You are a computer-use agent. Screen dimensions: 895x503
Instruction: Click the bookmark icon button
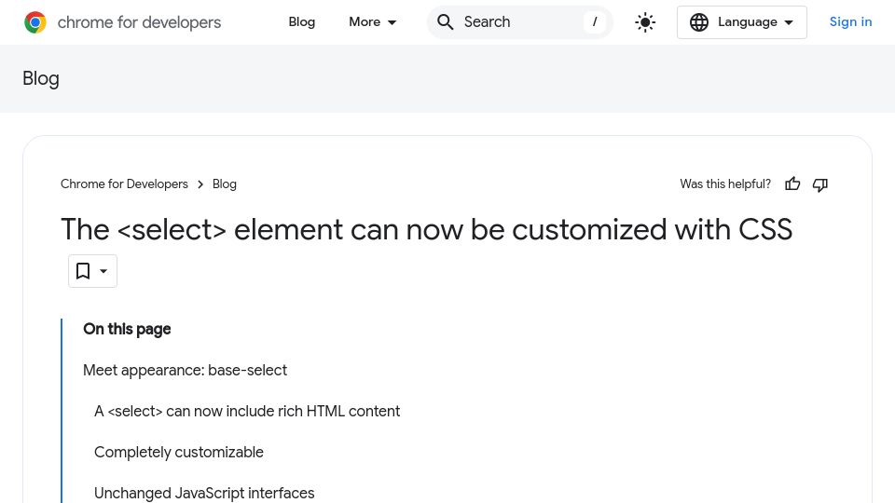(83, 271)
